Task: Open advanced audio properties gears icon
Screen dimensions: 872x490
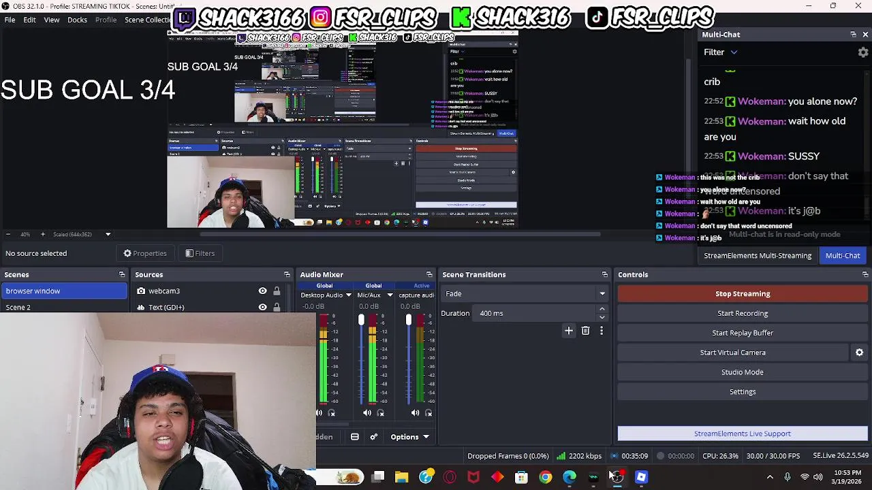Action: click(373, 437)
